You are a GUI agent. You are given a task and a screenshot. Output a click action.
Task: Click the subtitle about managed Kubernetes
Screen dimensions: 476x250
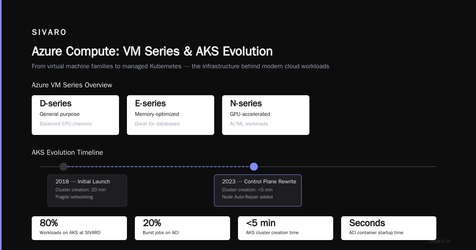(180, 66)
